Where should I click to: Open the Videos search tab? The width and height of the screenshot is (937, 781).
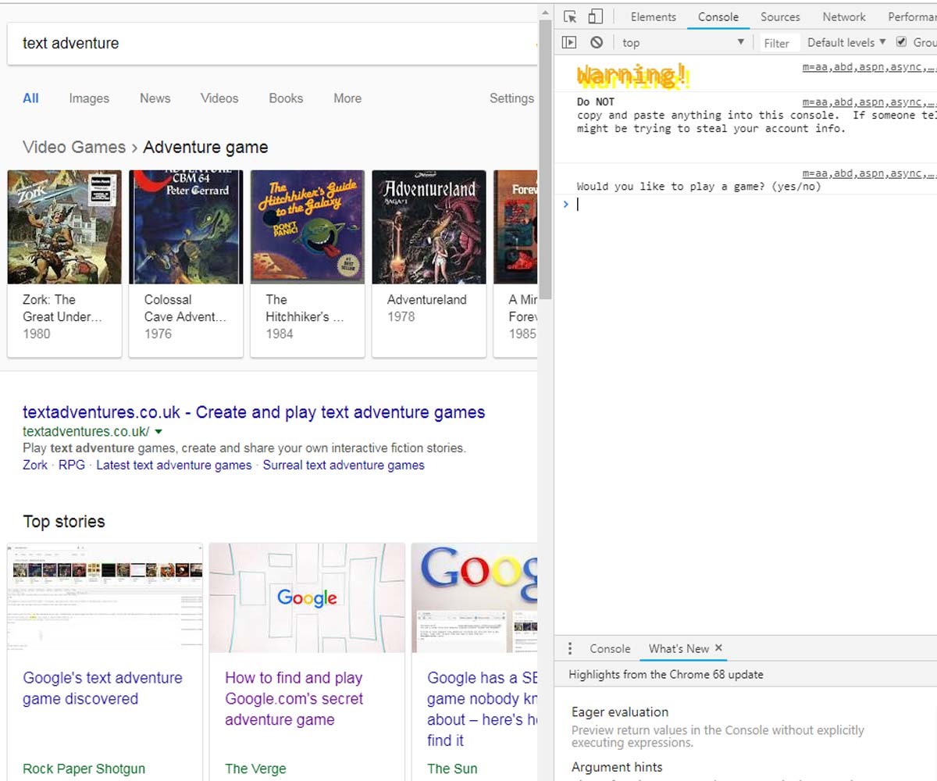point(219,98)
